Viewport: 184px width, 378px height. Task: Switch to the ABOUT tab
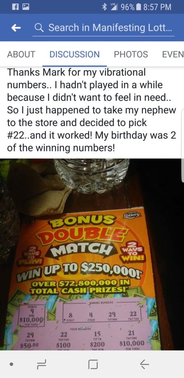(21, 54)
